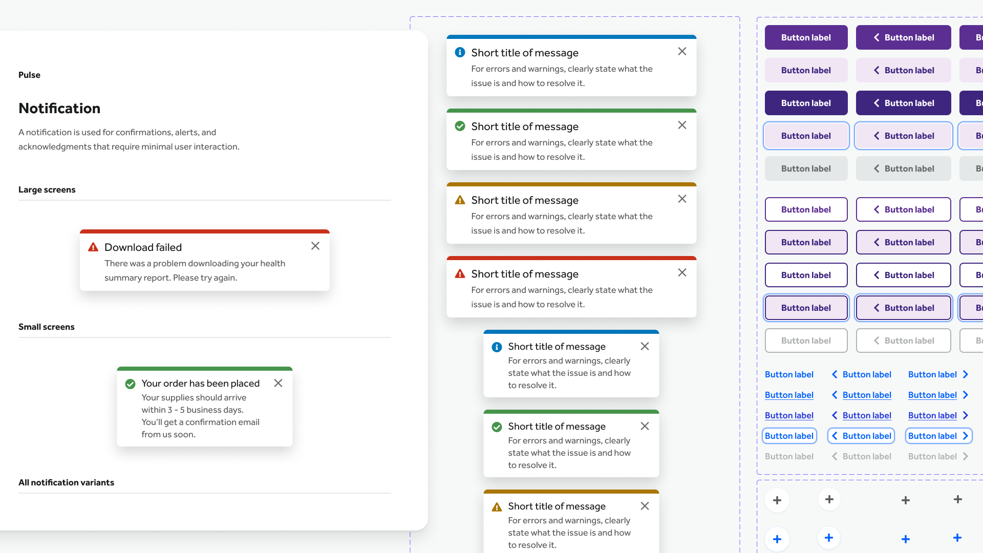Dismiss the Your order has been placed notification
The image size is (983, 553).
coord(279,384)
